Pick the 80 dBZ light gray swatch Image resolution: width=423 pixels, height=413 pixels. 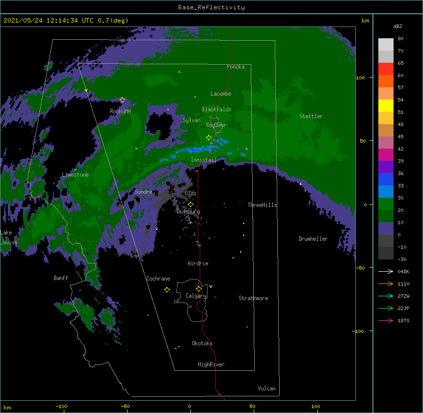386,45
